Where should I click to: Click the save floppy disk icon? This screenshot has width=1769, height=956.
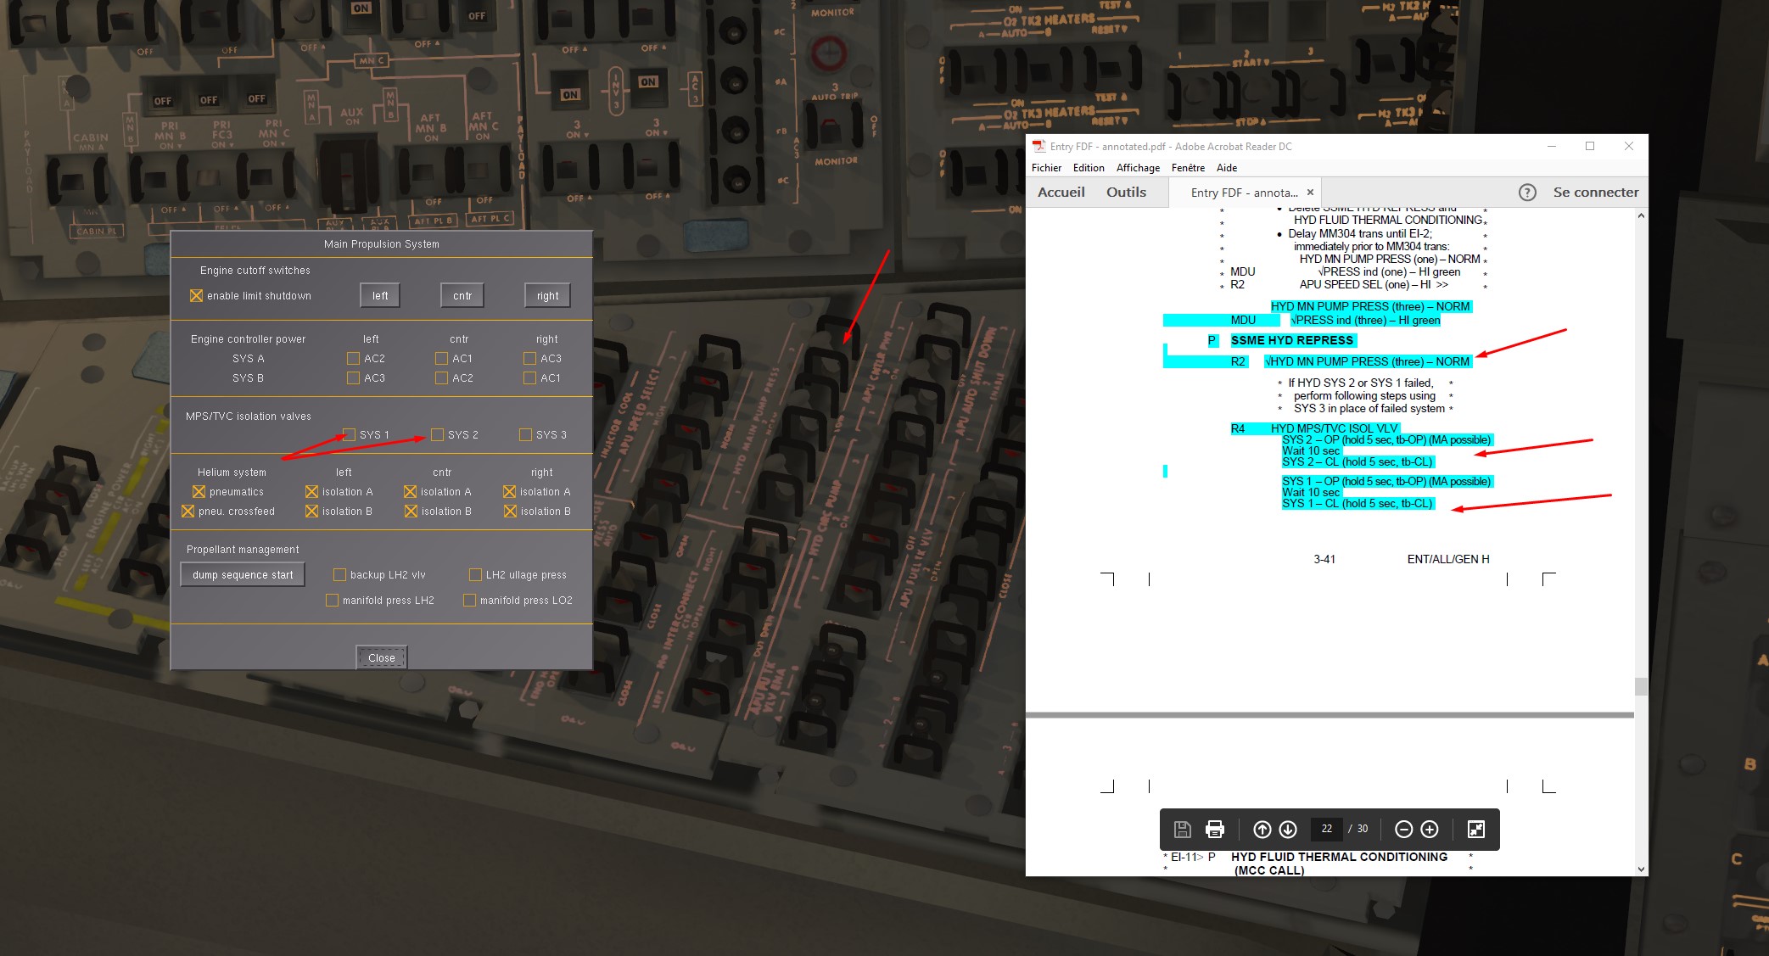tap(1183, 829)
